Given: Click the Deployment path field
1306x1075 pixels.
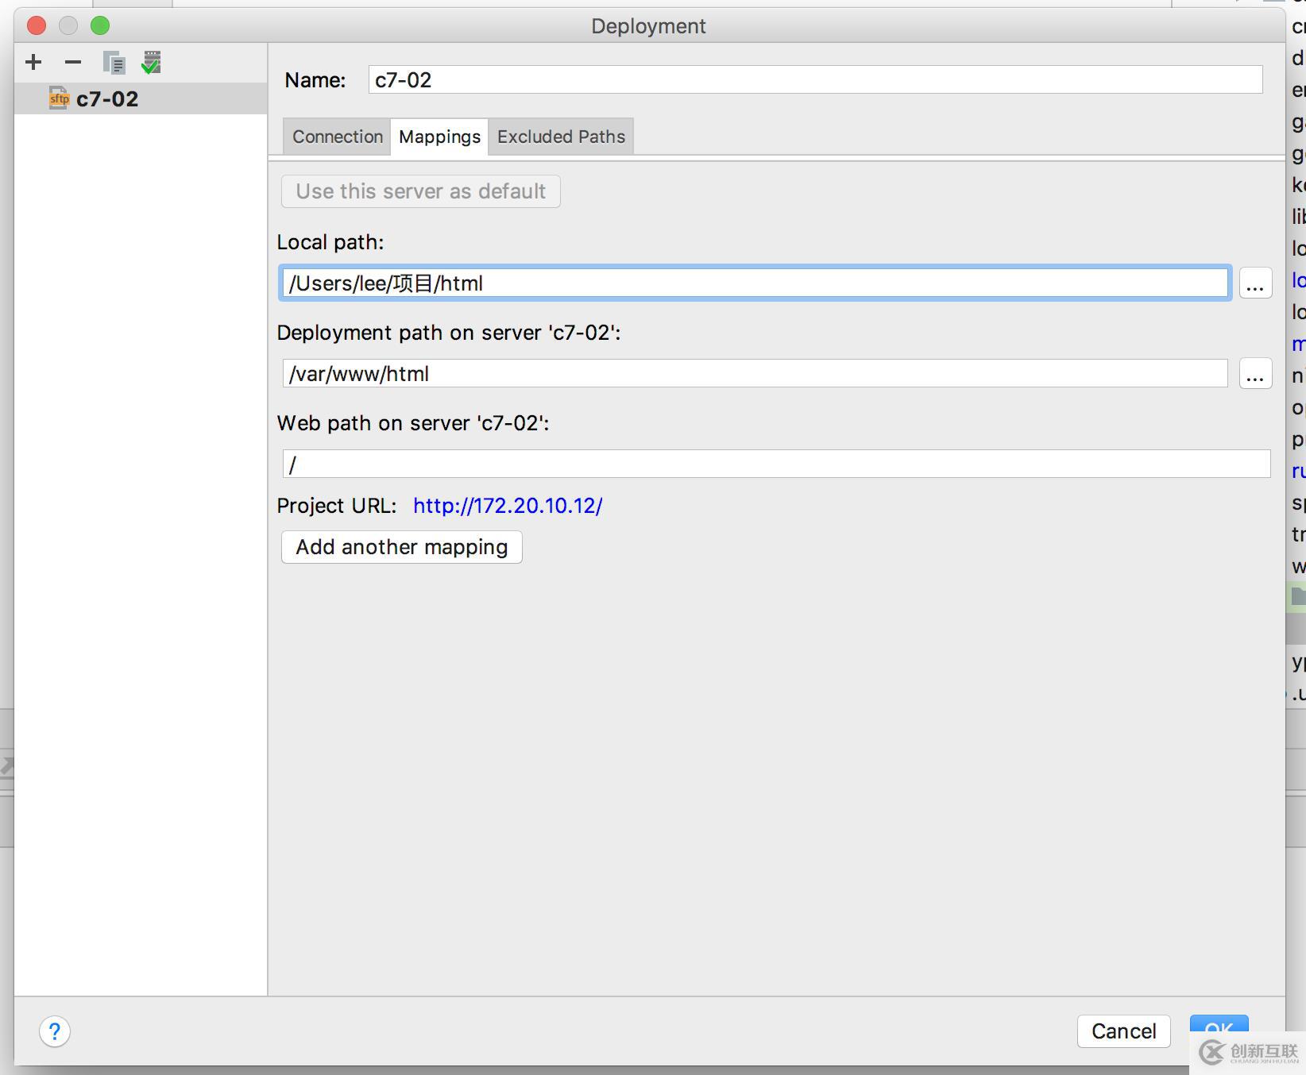Looking at the screenshot, I should 755,374.
